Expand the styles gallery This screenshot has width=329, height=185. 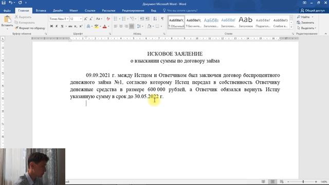click(291, 27)
